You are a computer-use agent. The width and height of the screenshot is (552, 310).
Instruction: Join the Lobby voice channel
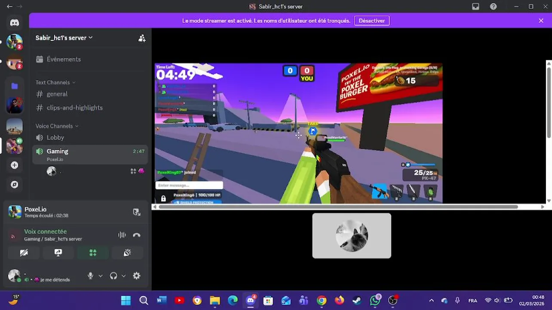point(90,137)
